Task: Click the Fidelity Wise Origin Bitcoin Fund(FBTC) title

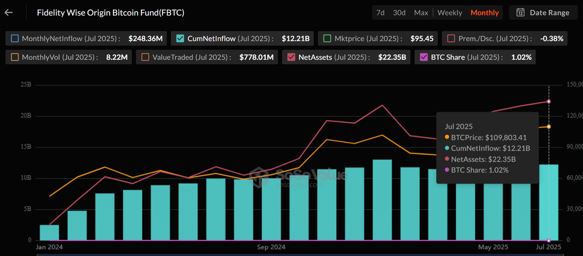Action: coord(110,13)
